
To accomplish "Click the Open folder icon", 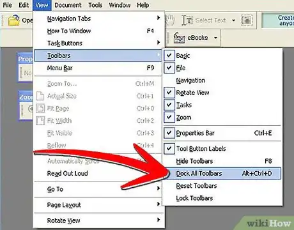I will click(x=13, y=20).
